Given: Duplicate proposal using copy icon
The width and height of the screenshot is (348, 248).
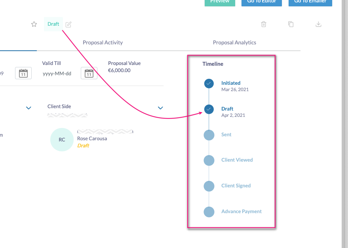Looking at the screenshot, I should (291, 24).
